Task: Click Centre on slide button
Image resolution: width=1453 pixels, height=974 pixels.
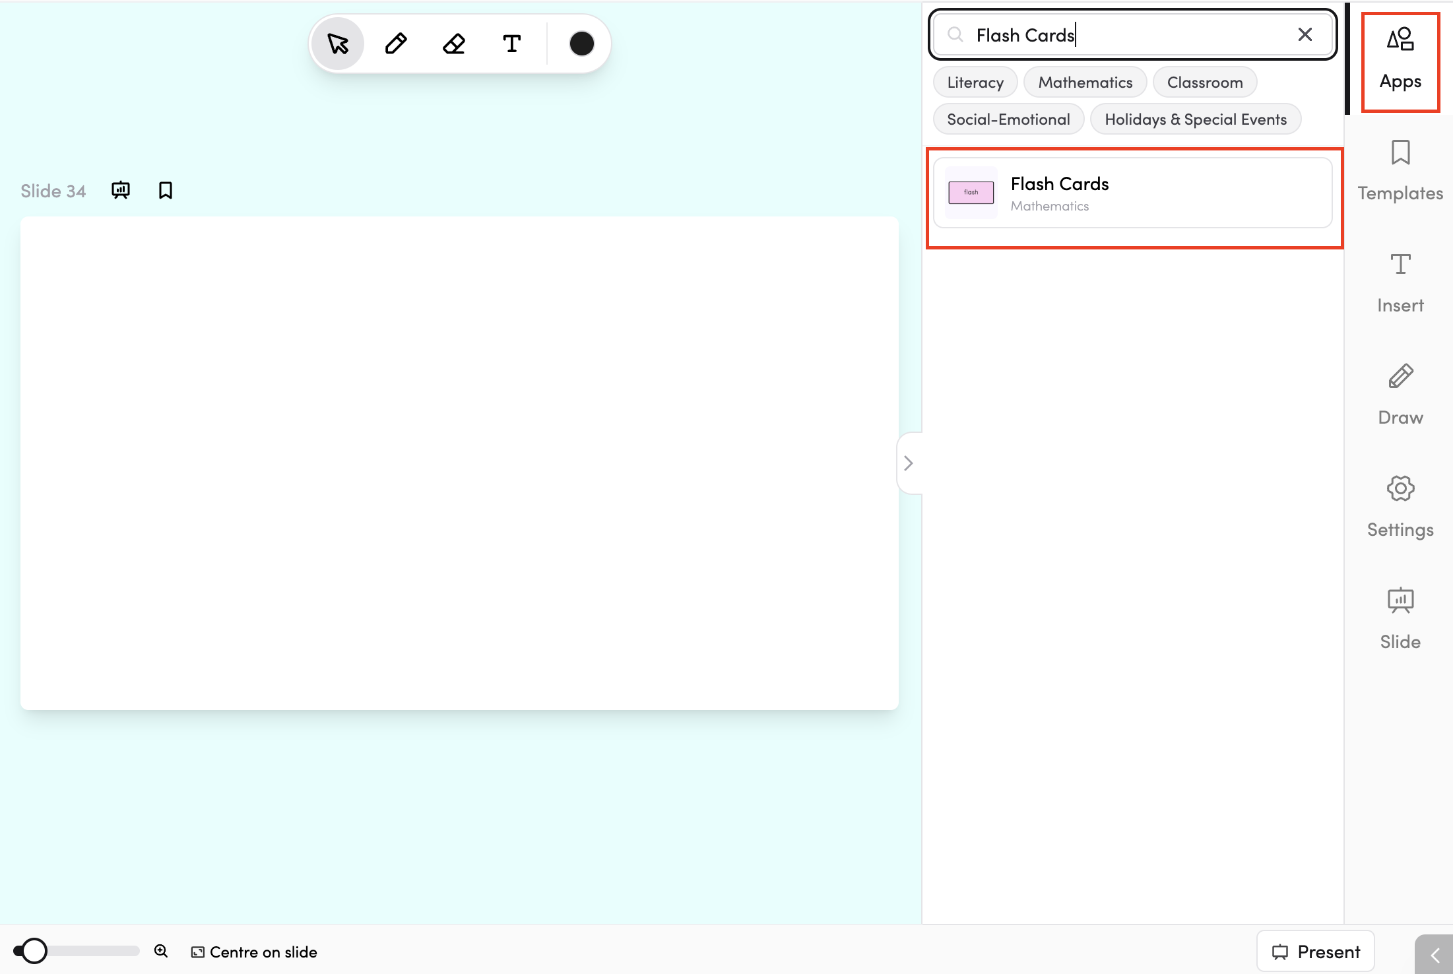Action: coord(254,952)
